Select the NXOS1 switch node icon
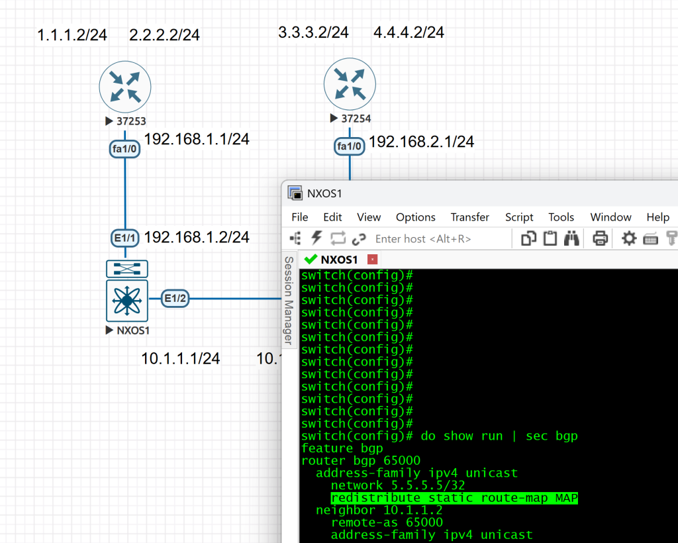The width and height of the screenshot is (678, 543). 126,300
